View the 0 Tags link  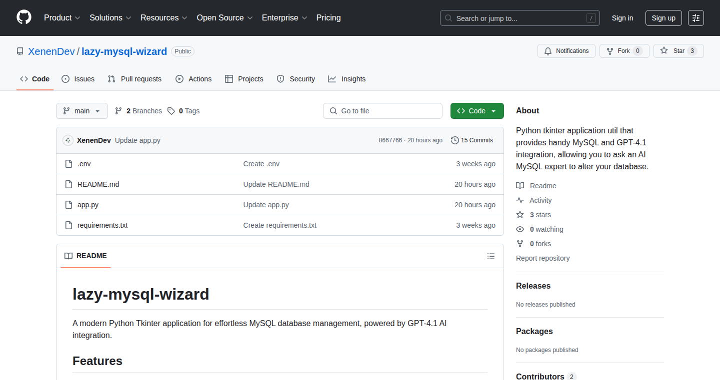(x=183, y=111)
